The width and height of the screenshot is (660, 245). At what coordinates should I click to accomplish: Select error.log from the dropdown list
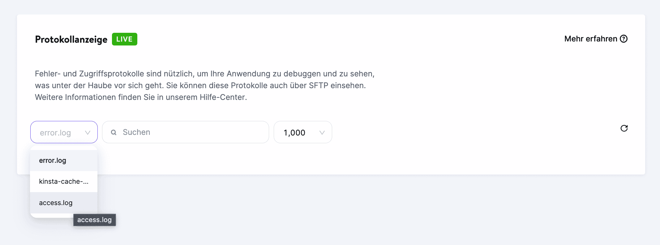[x=53, y=161]
